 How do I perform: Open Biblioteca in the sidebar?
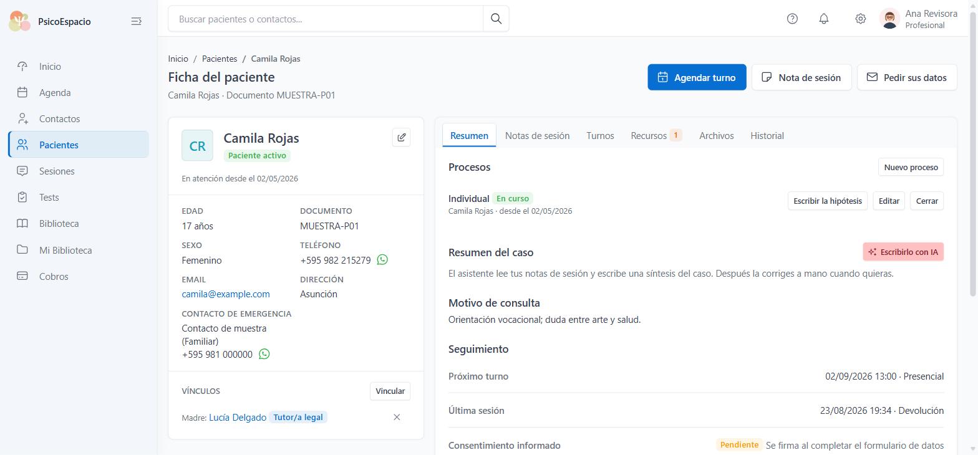(x=79, y=224)
